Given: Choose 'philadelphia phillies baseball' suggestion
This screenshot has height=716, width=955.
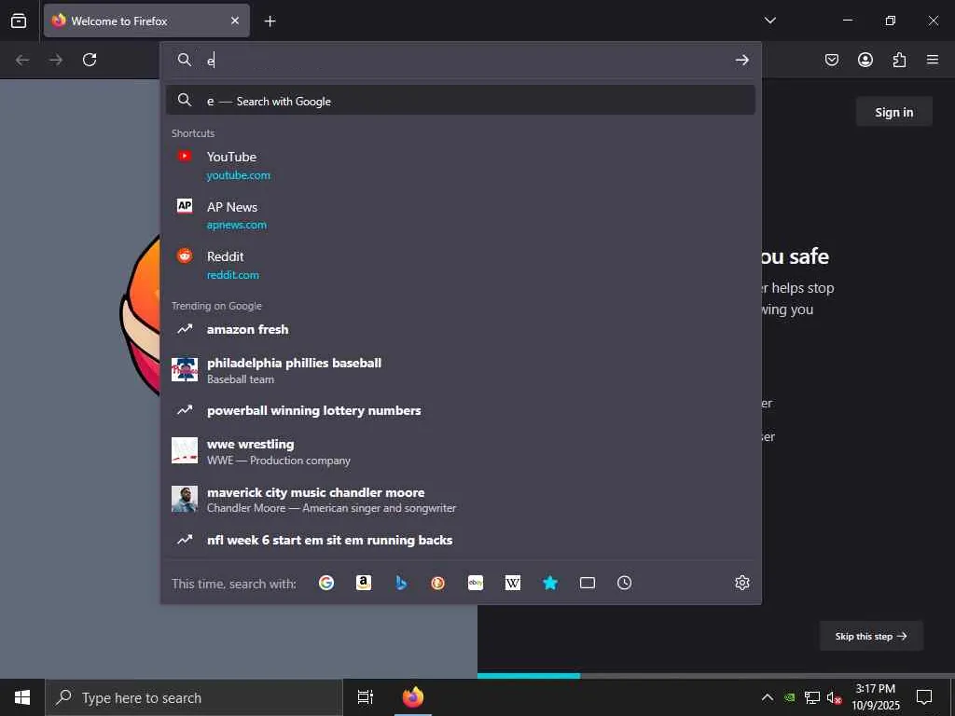Looking at the screenshot, I should (x=461, y=370).
